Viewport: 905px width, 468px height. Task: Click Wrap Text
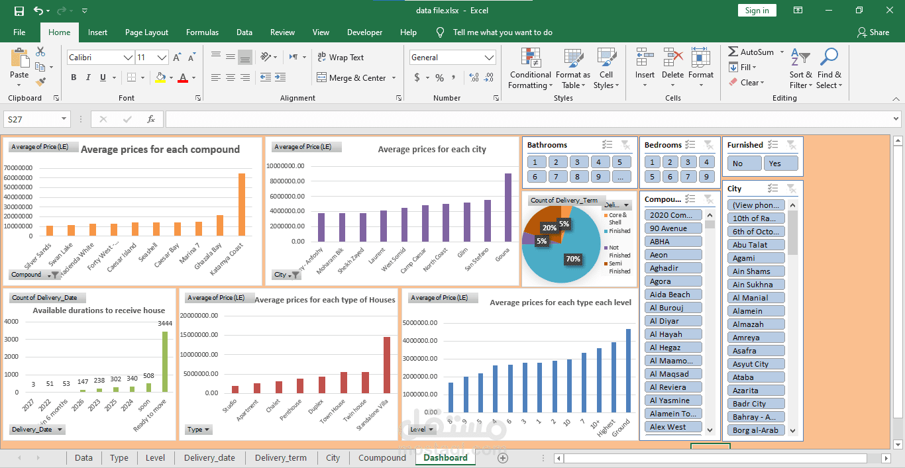tap(341, 58)
